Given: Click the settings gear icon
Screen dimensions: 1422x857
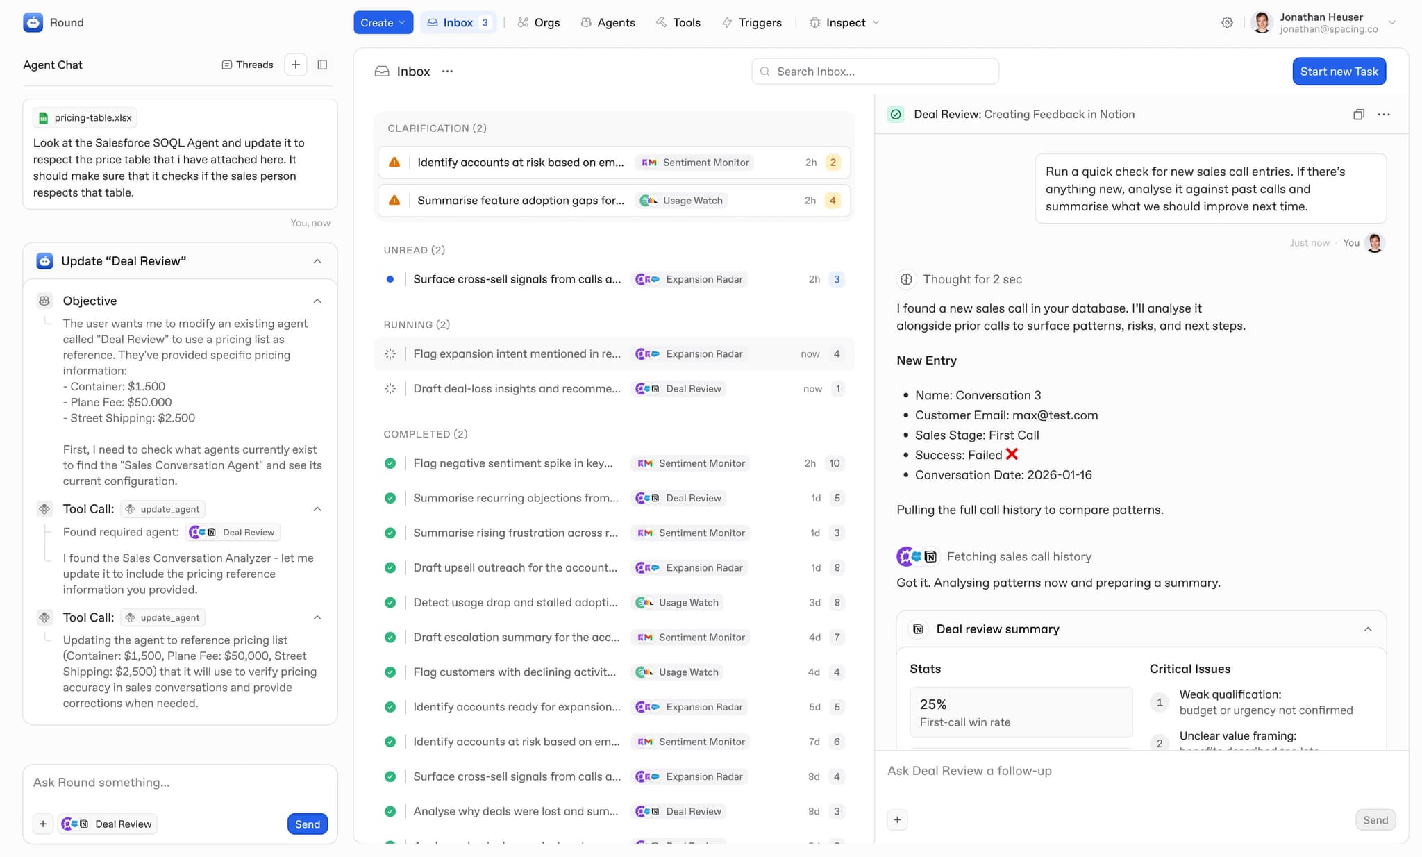Looking at the screenshot, I should tap(1227, 22).
